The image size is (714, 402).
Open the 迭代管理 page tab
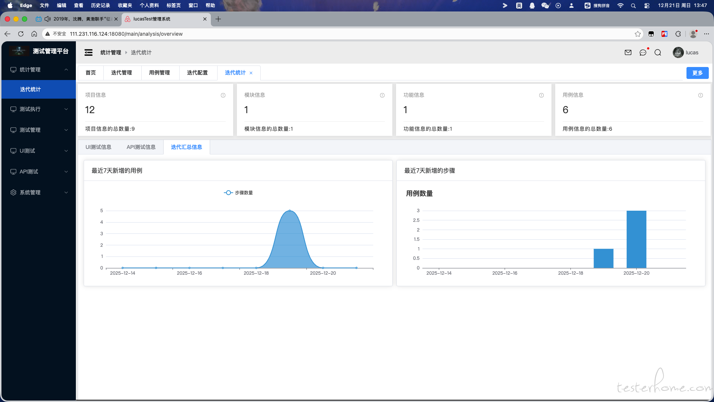point(122,73)
